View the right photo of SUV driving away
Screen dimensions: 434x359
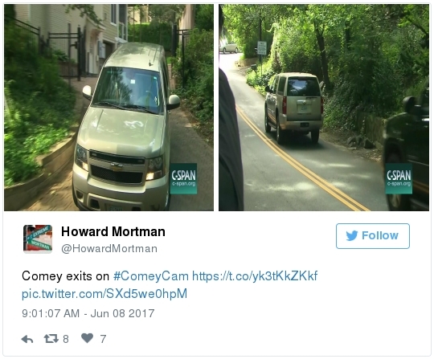(324, 108)
